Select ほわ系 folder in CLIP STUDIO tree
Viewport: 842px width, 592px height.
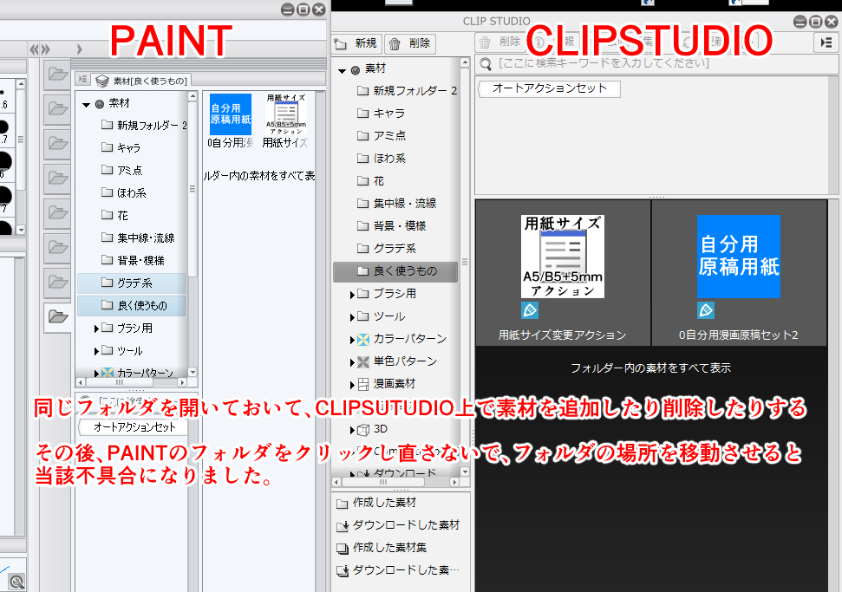(382, 159)
